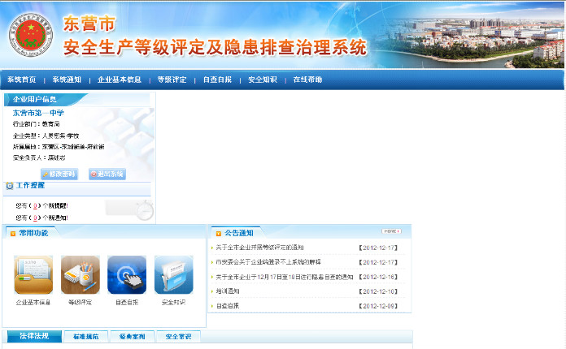
Task: Open the 企业基本信息 folder icon
Action: click(x=33, y=275)
